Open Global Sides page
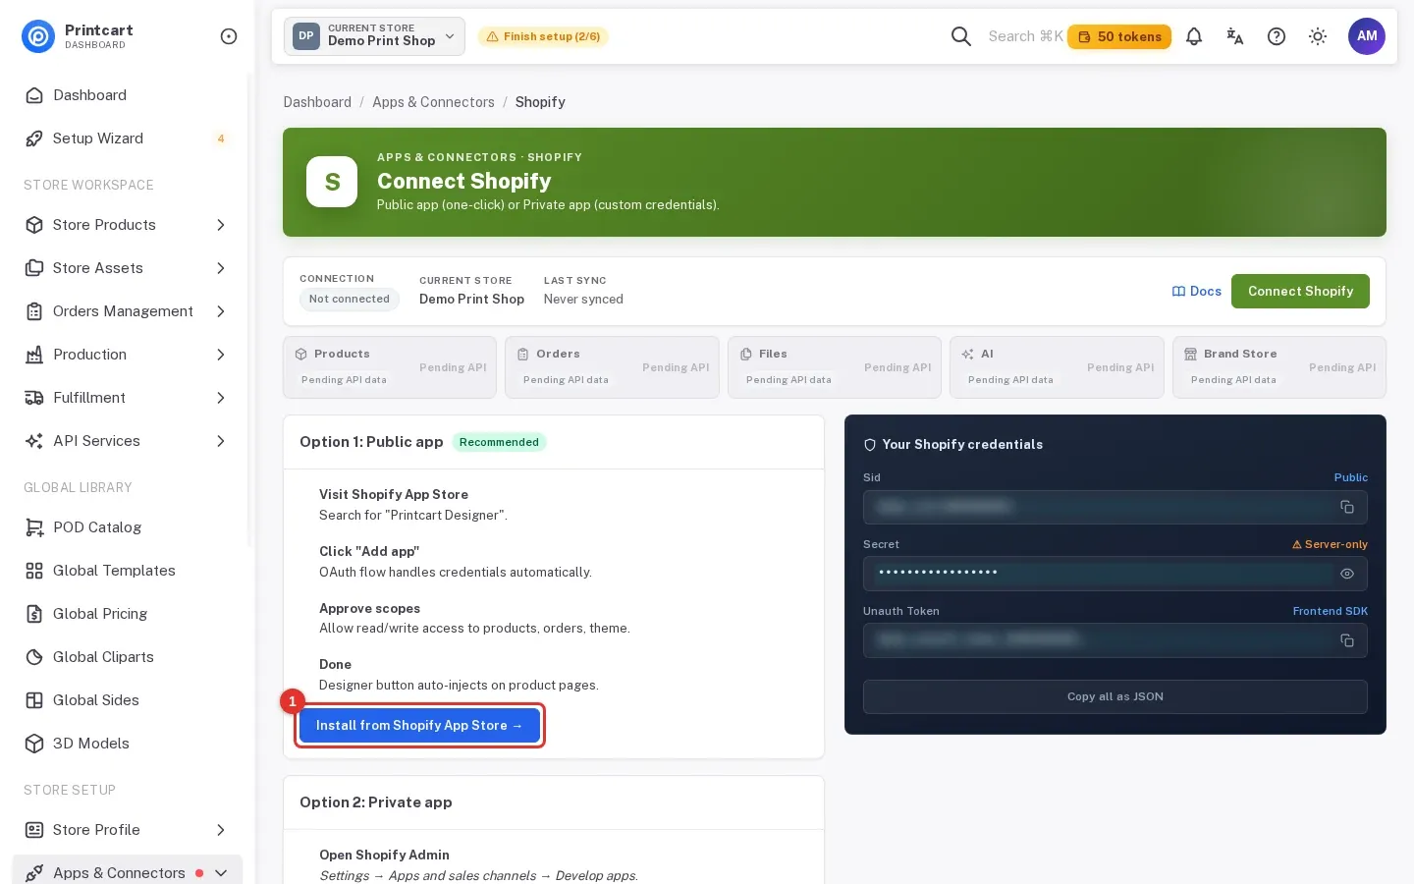 point(127,700)
